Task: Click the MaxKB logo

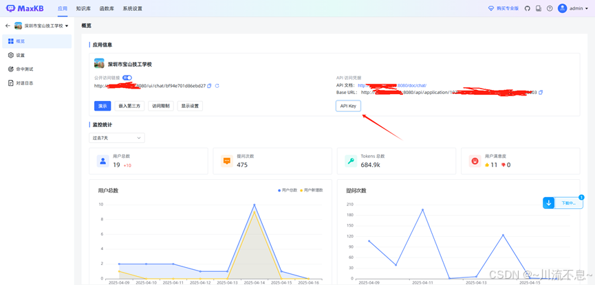Action: [x=26, y=8]
